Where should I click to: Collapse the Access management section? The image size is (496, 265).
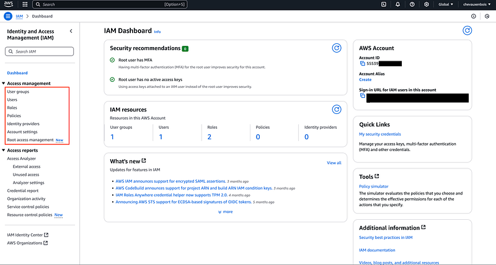point(4,84)
